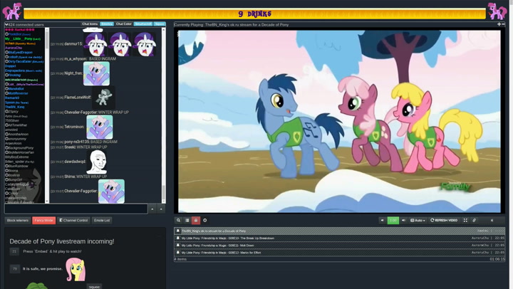513x289 pixels.
Task: Open the Emote List button
Action: click(102, 221)
